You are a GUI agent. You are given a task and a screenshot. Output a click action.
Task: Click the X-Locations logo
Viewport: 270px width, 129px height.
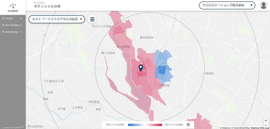pyautogui.click(x=13, y=7)
